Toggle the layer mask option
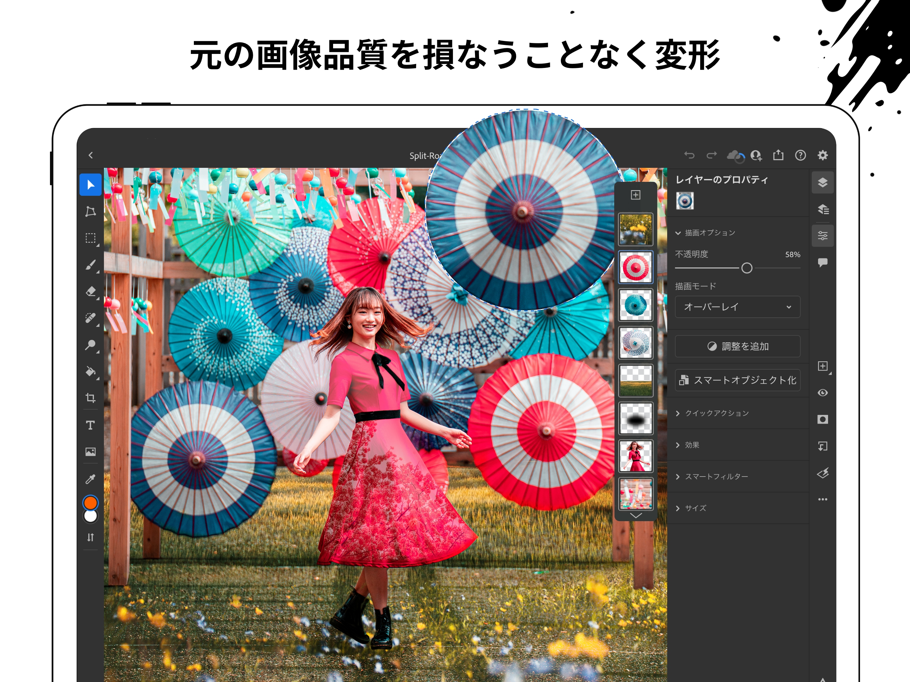Screen dimensions: 910x682 click(822, 419)
